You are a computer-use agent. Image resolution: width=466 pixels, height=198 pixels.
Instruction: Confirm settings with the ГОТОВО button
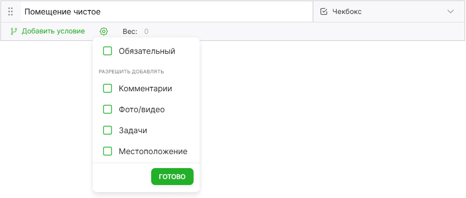(x=172, y=177)
